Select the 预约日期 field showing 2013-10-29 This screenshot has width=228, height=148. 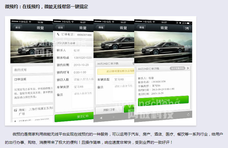coord(83,65)
